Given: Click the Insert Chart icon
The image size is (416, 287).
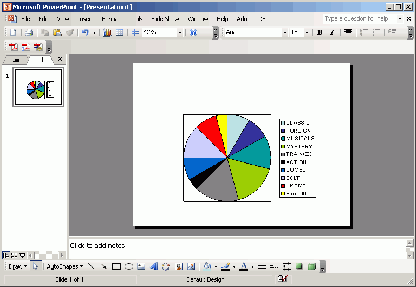Looking at the screenshot, I should (107, 32).
